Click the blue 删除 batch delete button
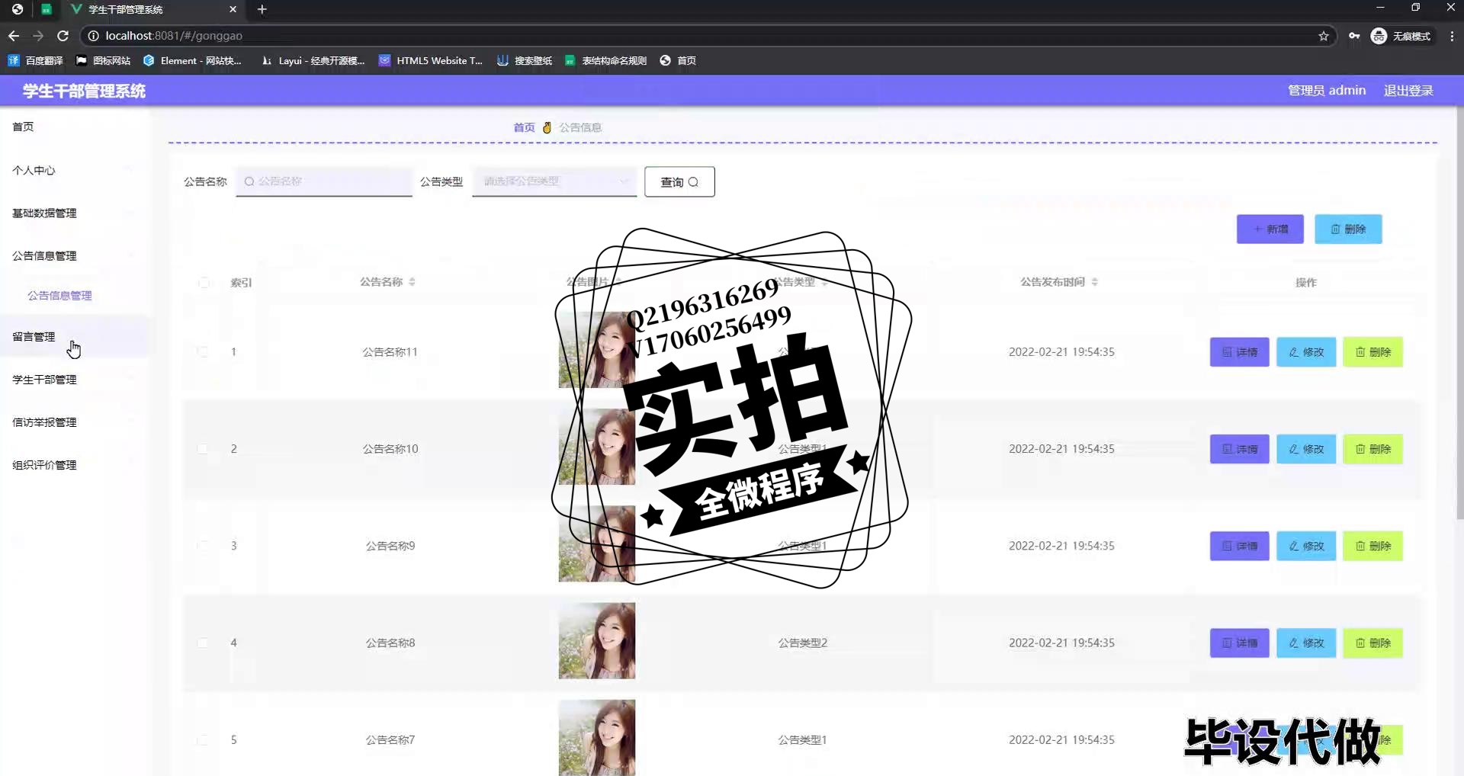Image resolution: width=1464 pixels, height=776 pixels. click(x=1348, y=229)
